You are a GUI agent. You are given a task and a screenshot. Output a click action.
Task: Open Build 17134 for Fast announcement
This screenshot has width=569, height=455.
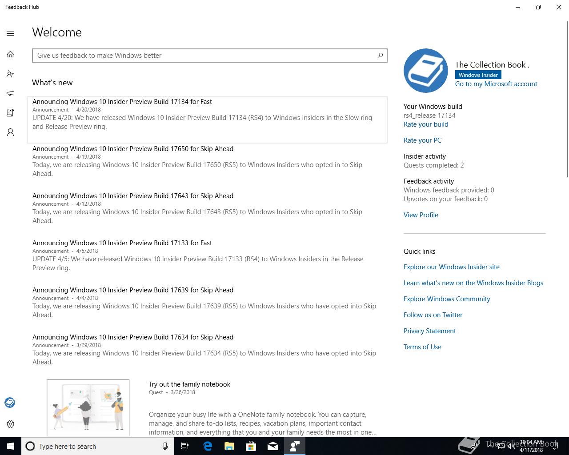[207, 120]
